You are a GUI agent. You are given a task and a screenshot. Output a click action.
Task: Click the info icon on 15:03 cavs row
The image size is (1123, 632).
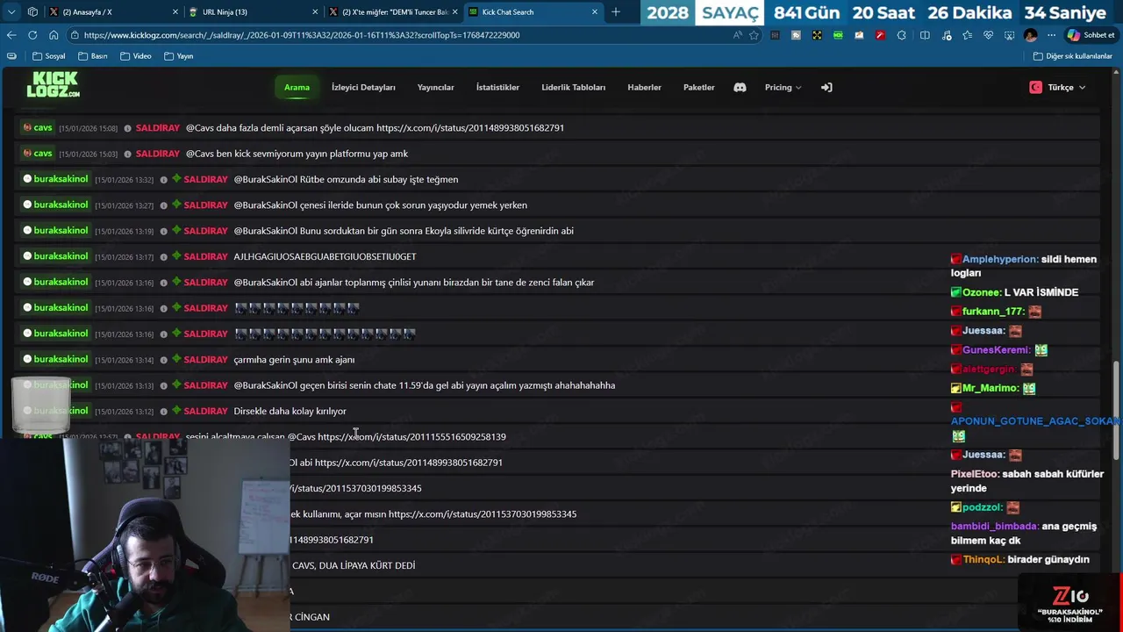click(x=128, y=154)
